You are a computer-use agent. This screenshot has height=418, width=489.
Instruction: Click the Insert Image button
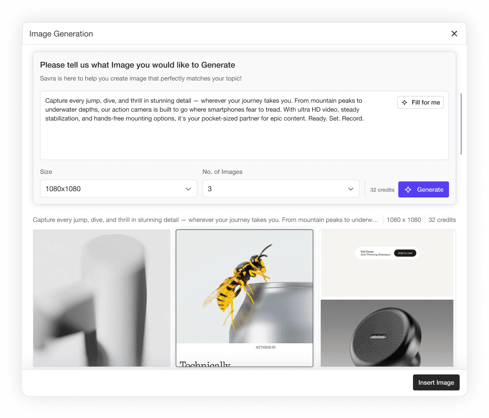click(436, 382)
